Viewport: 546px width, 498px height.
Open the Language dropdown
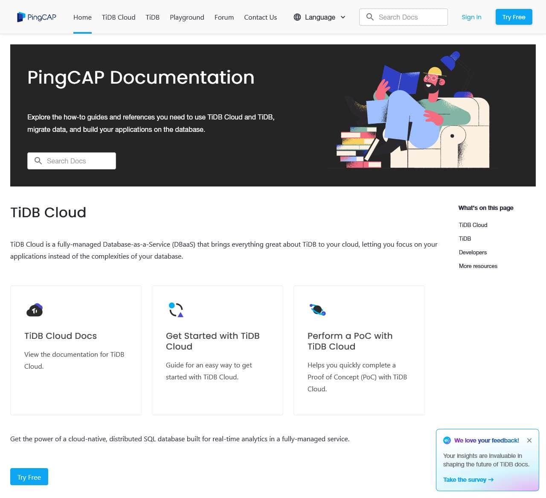tap(319, 17)
